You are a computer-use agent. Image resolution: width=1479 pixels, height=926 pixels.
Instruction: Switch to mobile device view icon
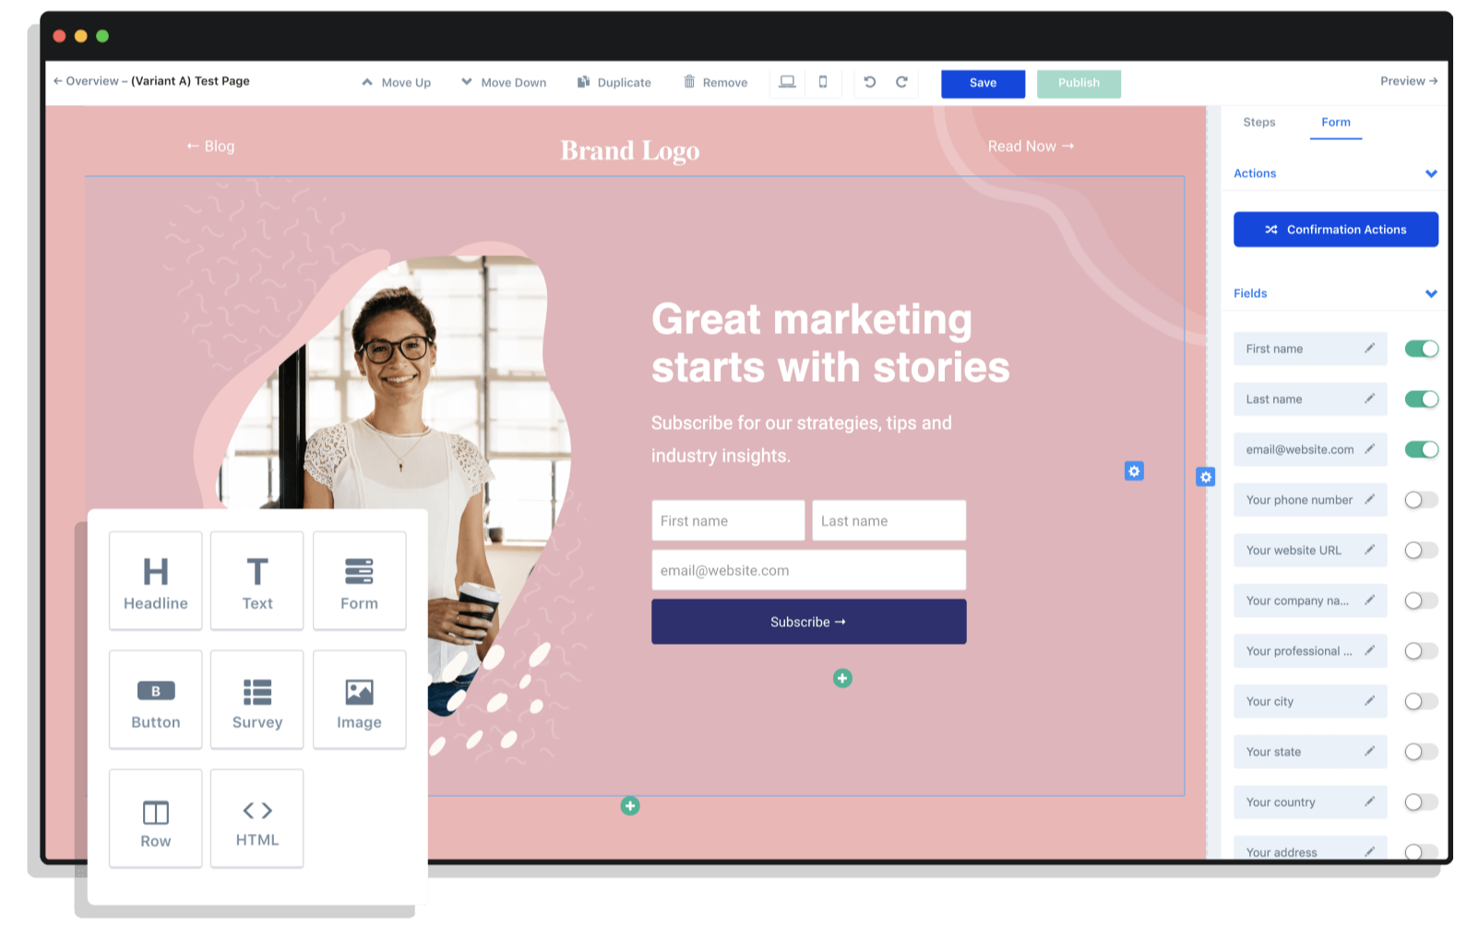coord(823,82)
